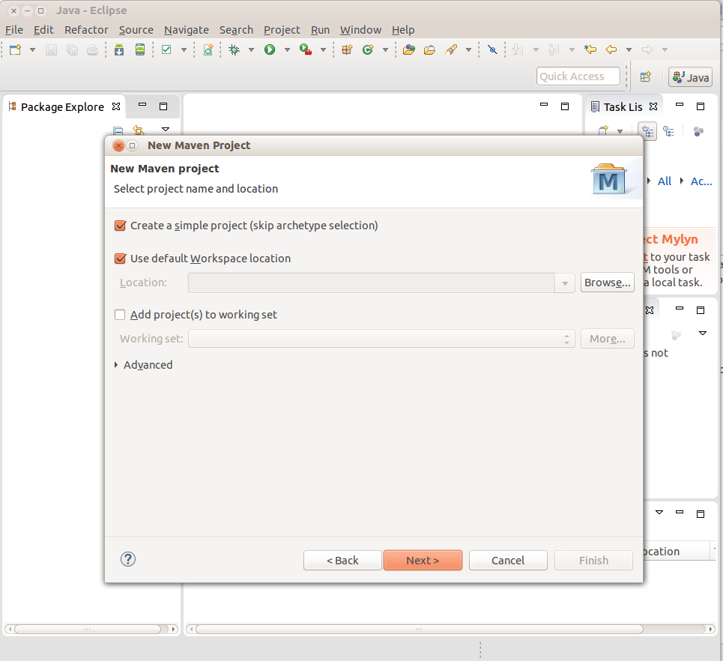Run the application using the green Run icon
723x661 pixels.
pos(270,49)
